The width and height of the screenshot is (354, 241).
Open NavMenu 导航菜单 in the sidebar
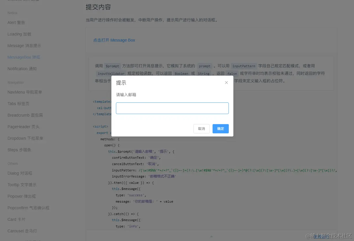25,92
